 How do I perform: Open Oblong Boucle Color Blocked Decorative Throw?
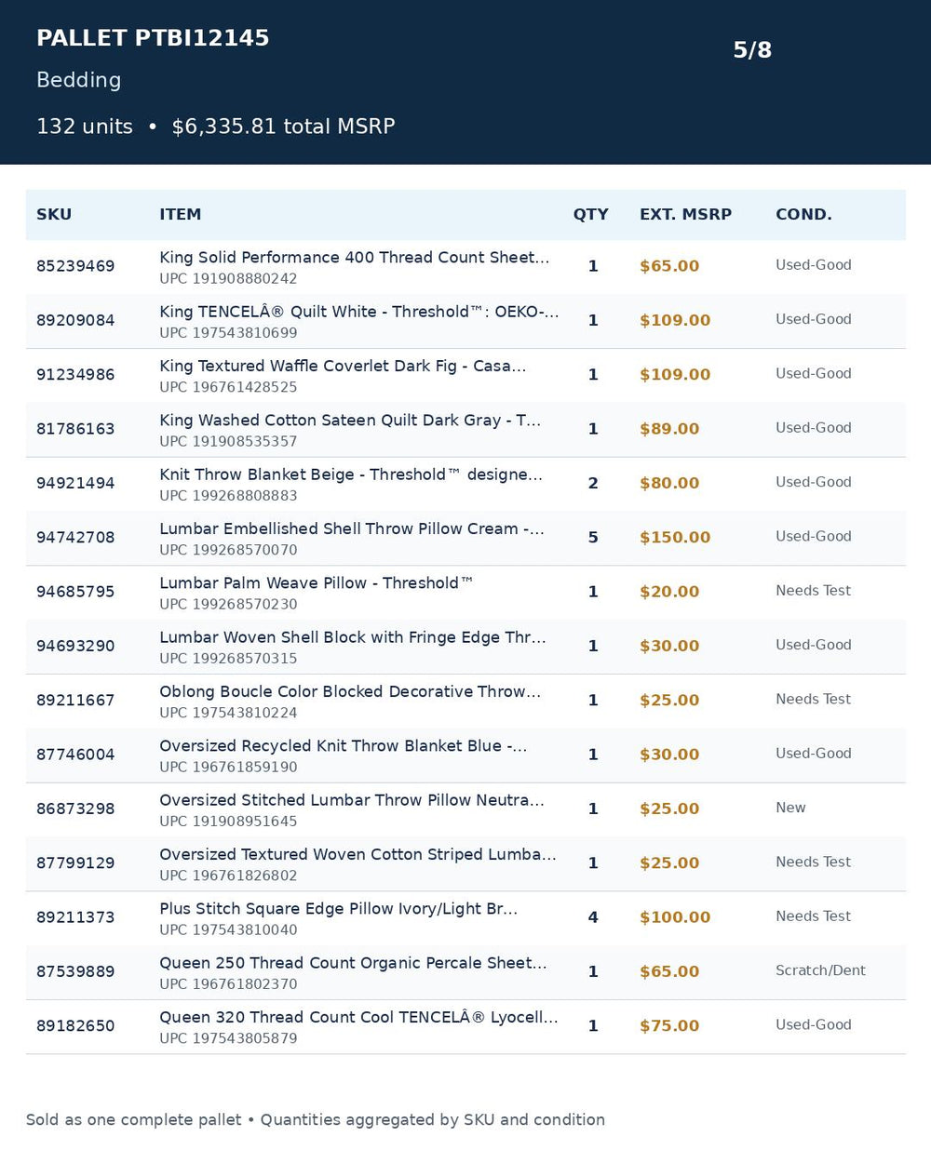click(349, 692)
